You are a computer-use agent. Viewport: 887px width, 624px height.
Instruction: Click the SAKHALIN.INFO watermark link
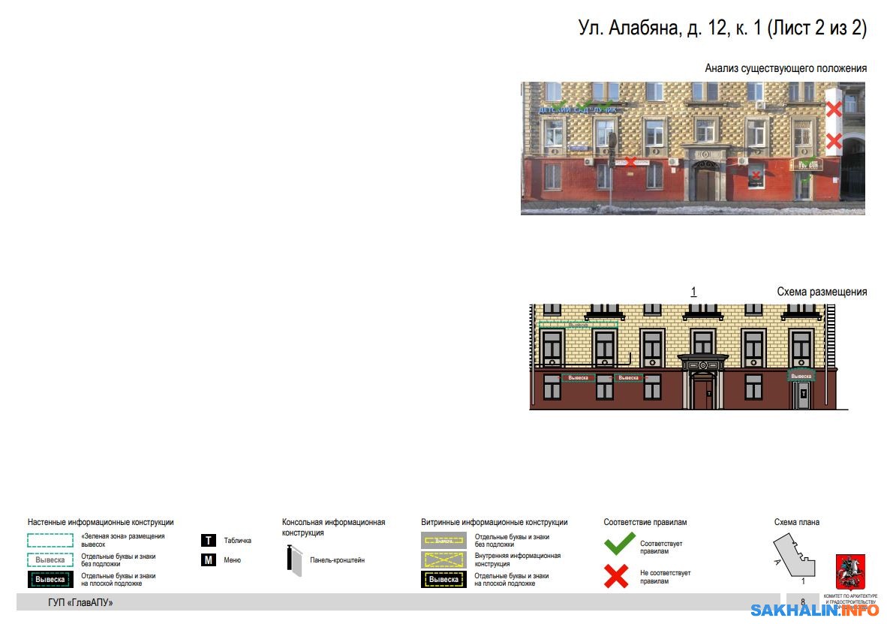[814, 610]
